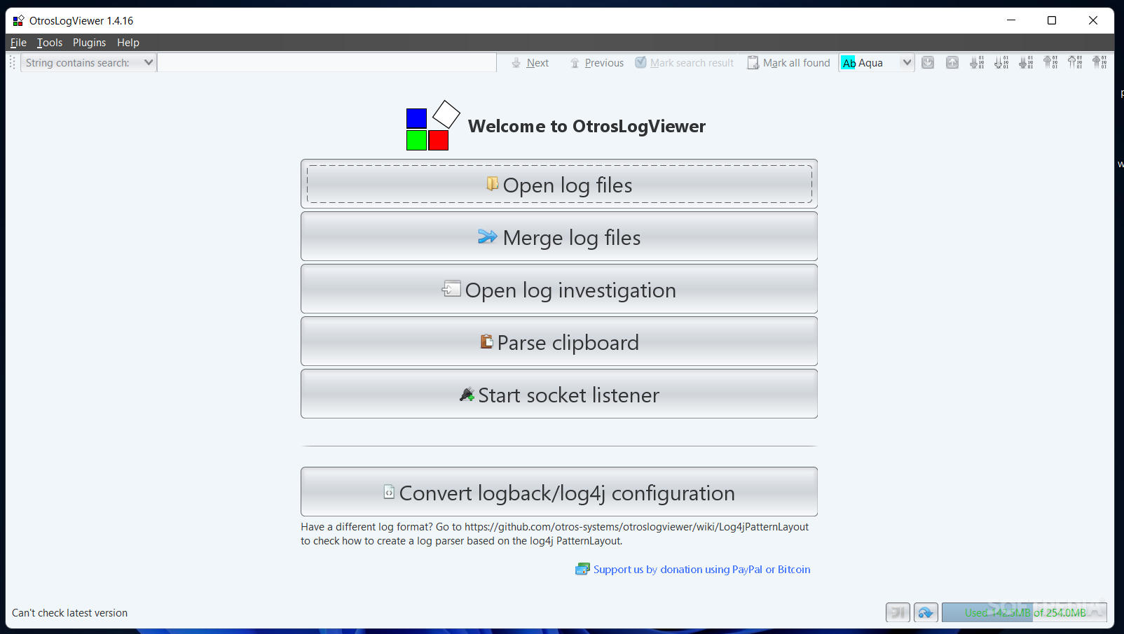Click into the search text field
This screenshot has width=1124, height=634.
coord(327,63)
